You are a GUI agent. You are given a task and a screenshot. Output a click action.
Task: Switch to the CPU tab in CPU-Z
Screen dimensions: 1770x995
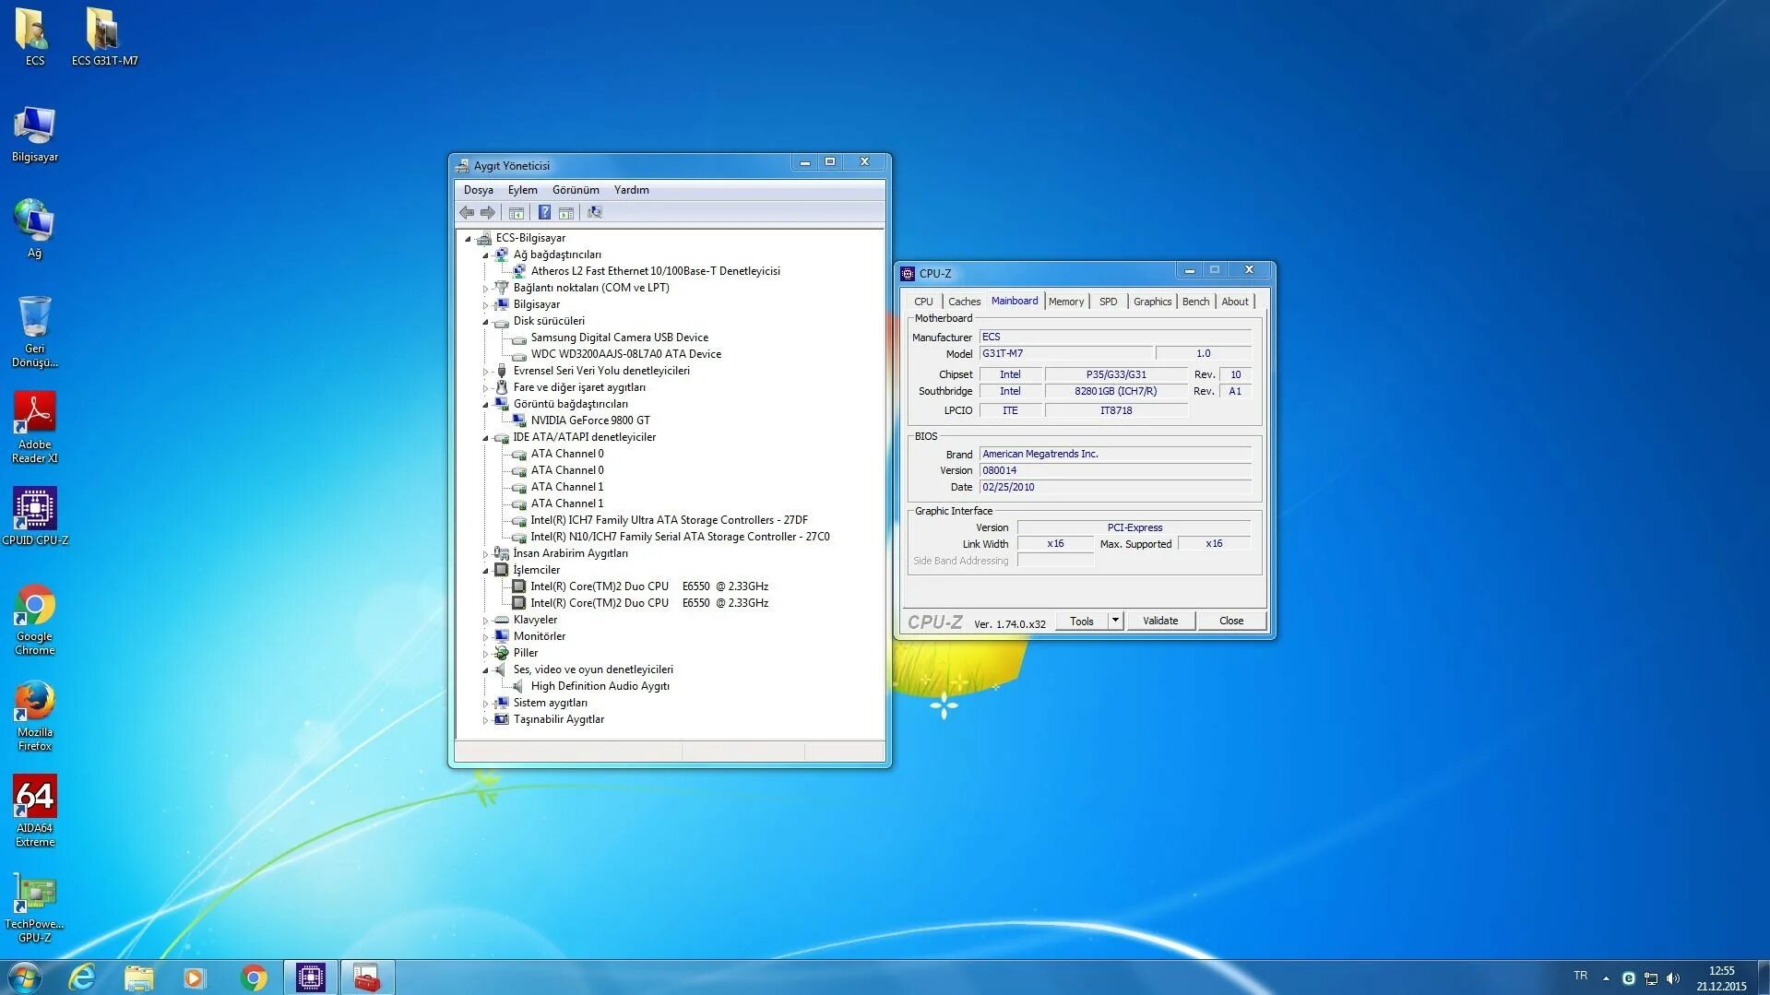tap(923, 302)
